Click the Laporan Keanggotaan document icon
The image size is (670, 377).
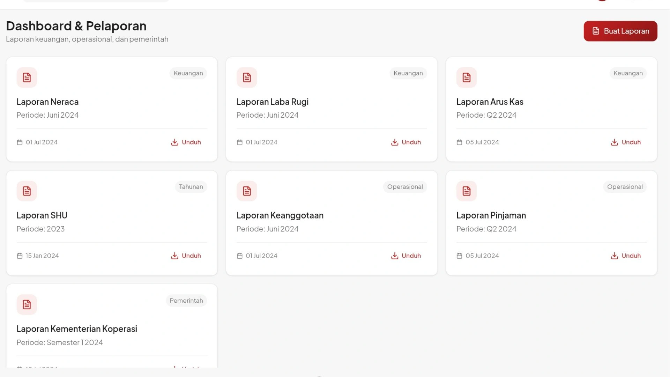(247, 191)
